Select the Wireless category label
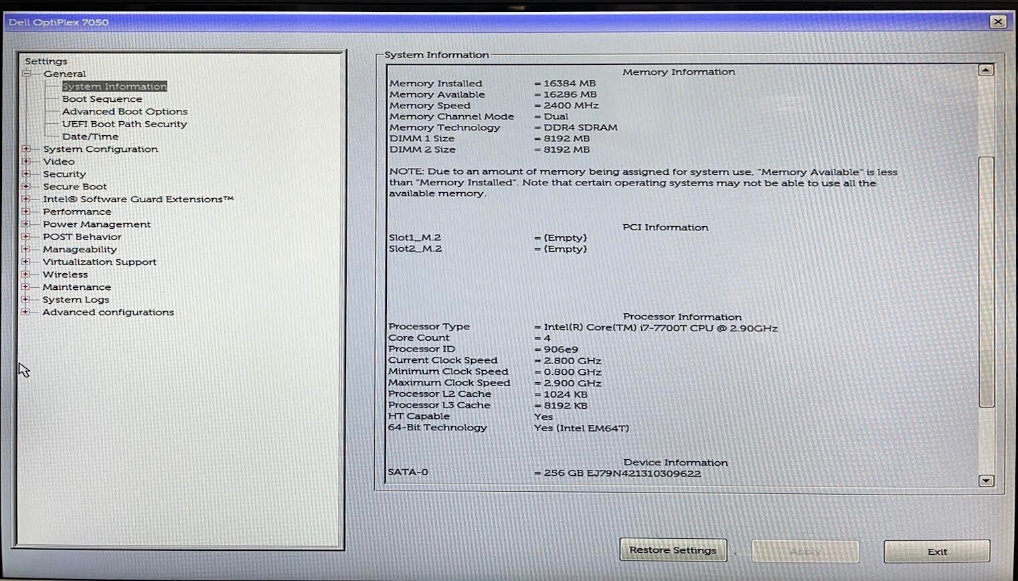This screenshot has width=1018, height=581. 66,274
